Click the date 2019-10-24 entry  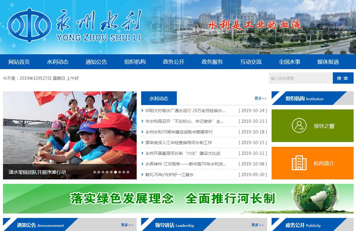click(253, 111)
